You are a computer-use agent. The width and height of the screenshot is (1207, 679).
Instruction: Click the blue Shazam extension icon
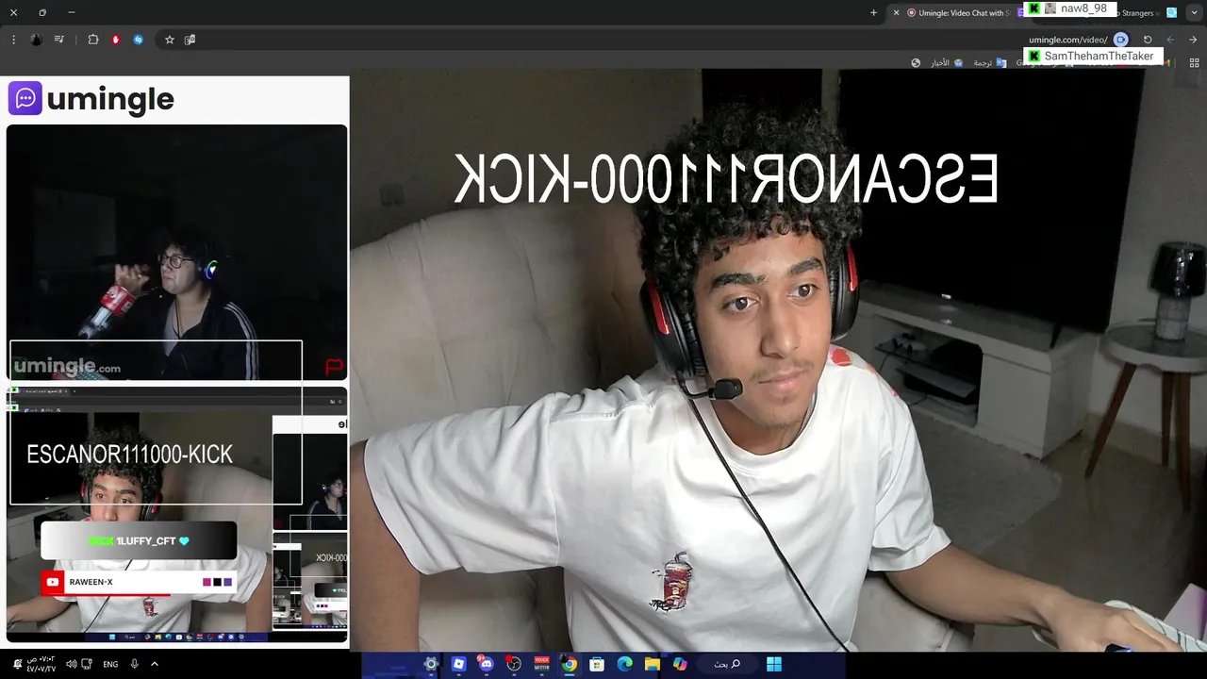tap(139, 40)
